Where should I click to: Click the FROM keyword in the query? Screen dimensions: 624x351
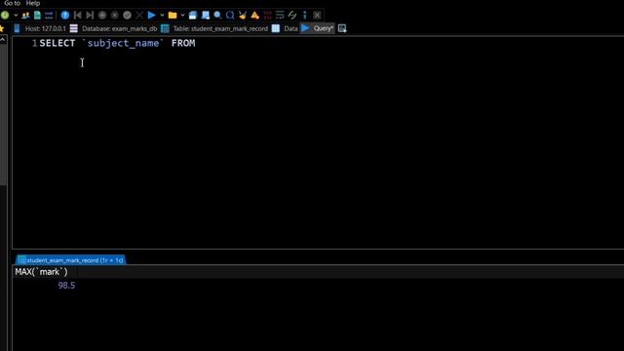(183, 43)
